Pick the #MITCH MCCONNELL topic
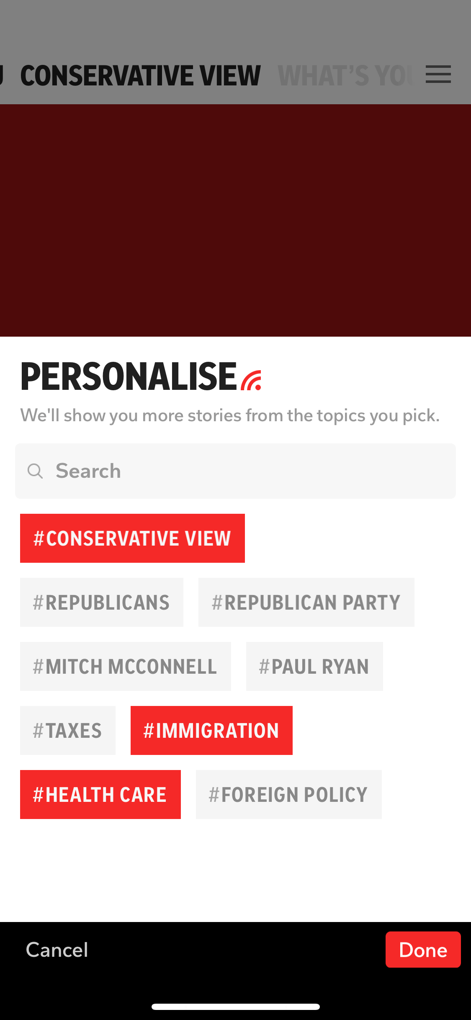 point(126,666)
